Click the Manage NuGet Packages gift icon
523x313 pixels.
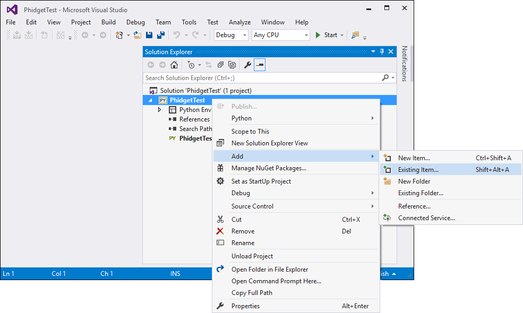tap(220, 168)
